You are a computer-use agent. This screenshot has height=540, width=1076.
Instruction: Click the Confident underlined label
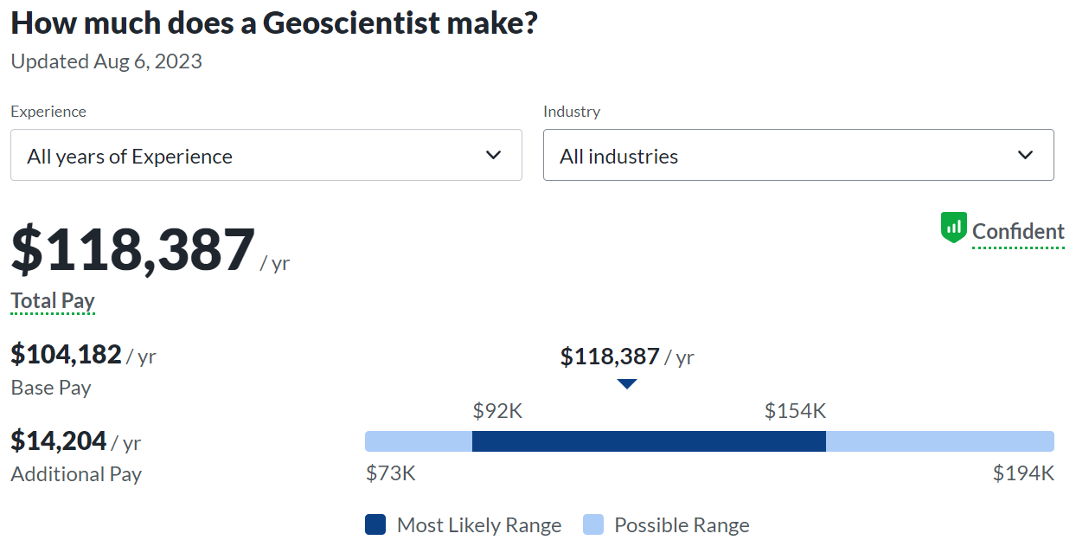click(x=1018, y=232)
